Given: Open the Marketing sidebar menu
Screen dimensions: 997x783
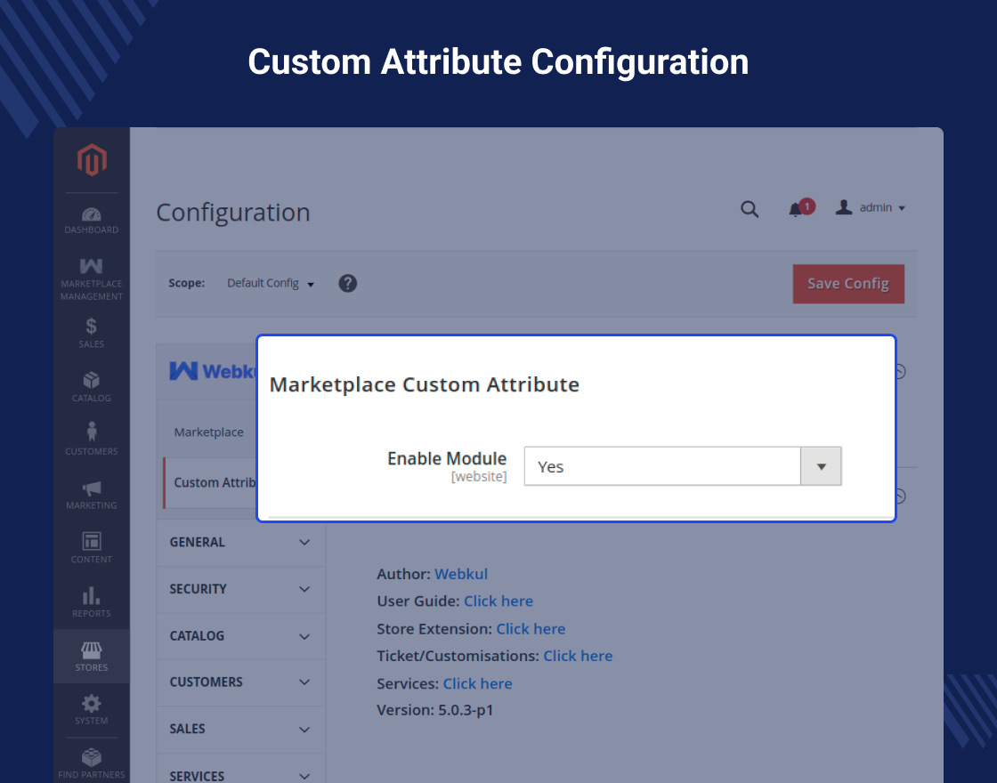Looking at the screenshot, I should [92, 495].
